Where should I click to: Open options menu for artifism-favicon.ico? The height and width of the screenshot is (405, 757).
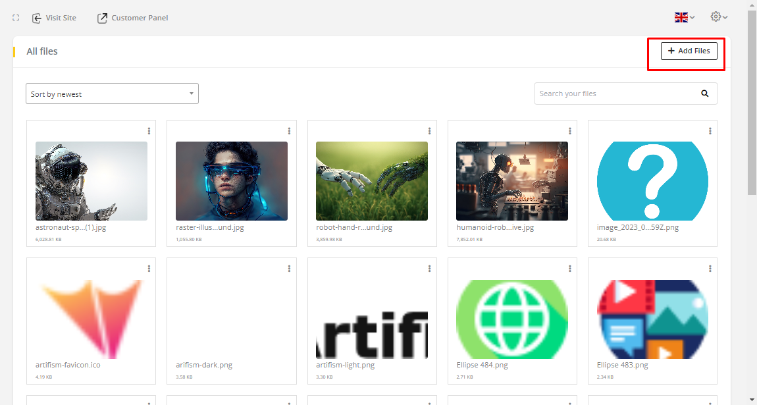pos(149,269)
